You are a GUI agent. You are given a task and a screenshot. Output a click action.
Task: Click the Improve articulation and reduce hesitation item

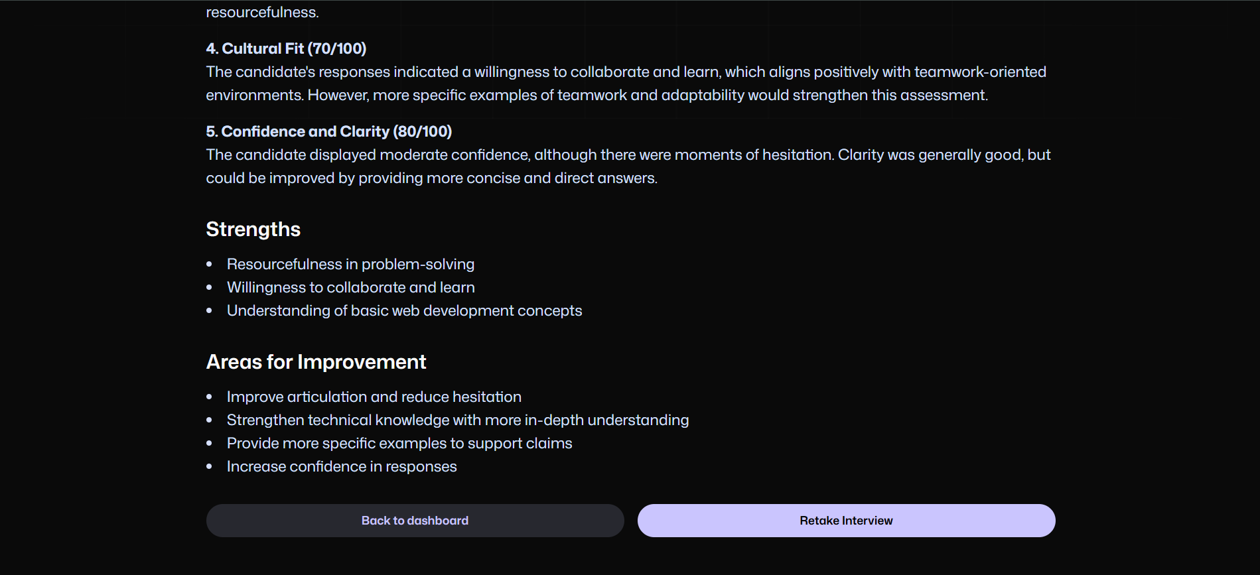(374, 397)
